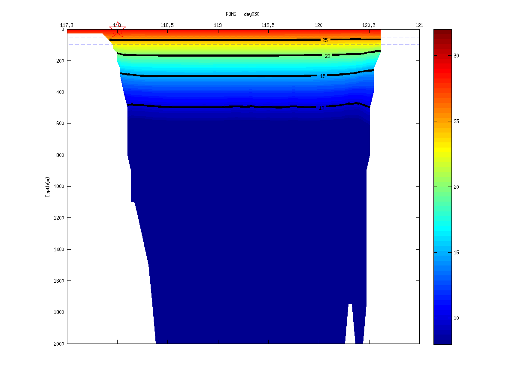Screen dimensions: 515x386
Task: Select the 20 contour line label
Action: [x=327, y=56]
